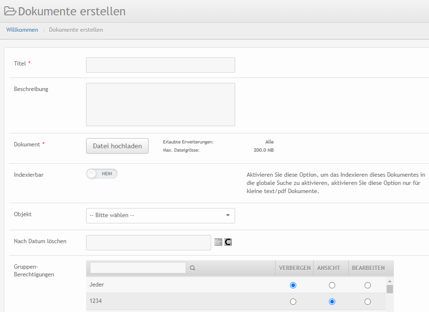Click the ANSICHT column header
The width and height of the screenshot is (429, 312).
328,268
